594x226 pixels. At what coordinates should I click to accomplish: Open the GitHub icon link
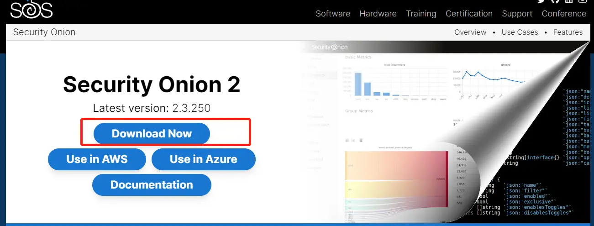555,1
